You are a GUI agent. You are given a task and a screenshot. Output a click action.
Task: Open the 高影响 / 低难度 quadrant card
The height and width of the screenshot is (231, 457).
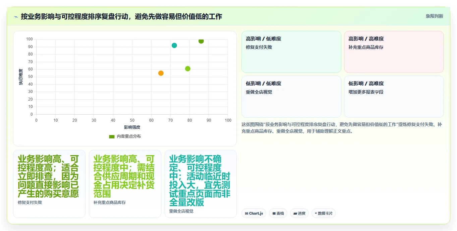click(291, 52)
